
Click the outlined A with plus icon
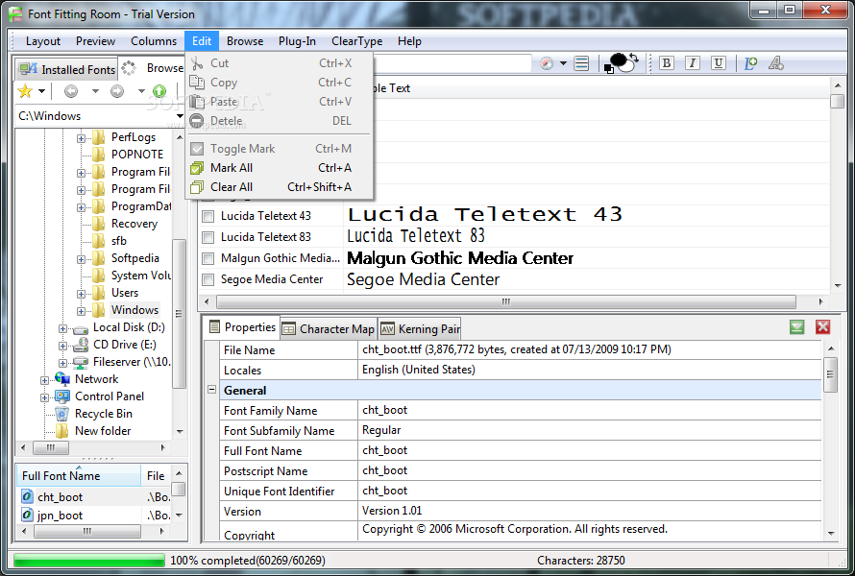click(x=775, y=63)
